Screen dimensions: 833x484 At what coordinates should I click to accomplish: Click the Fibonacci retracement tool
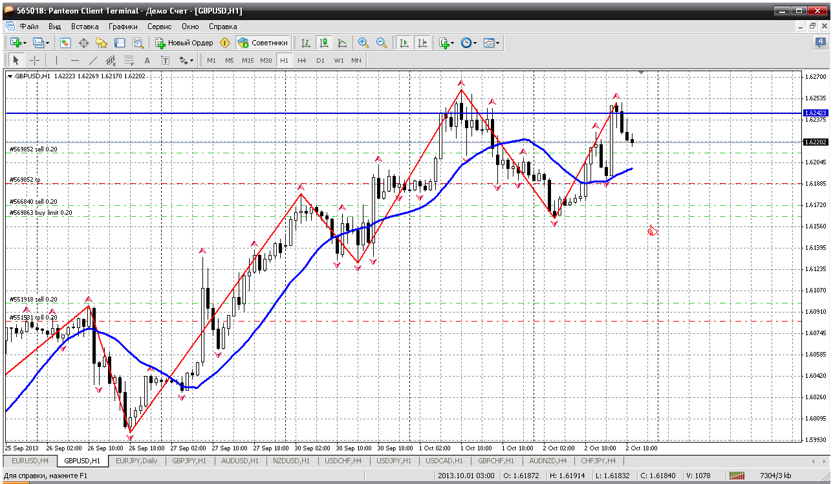pos(129,60)
